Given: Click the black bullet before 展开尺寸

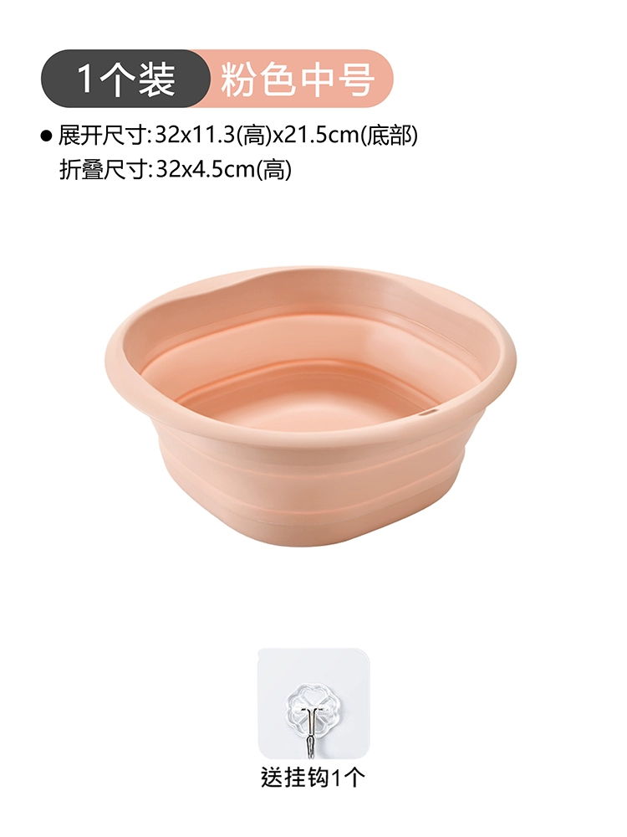Looking at the screenshot, I should pyautogui.click(x=46, y=136).
